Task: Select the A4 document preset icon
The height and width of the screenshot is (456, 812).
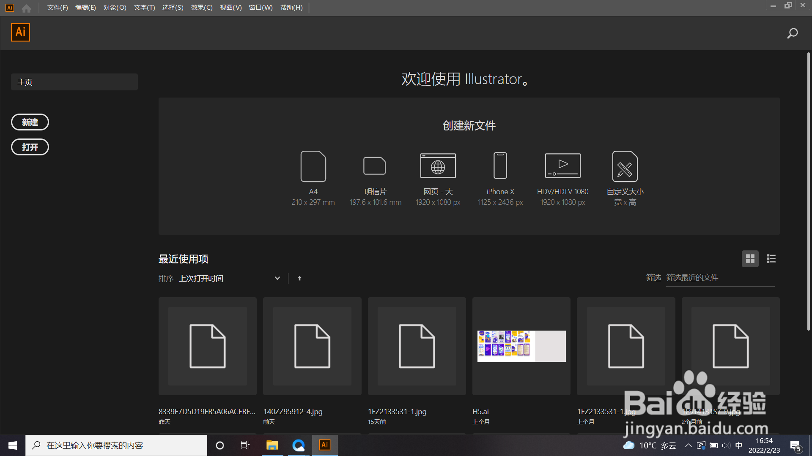Action: 313,166
